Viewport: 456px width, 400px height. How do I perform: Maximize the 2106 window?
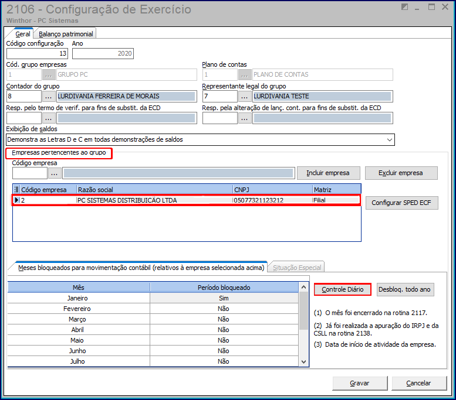click(x=431, y=6)
